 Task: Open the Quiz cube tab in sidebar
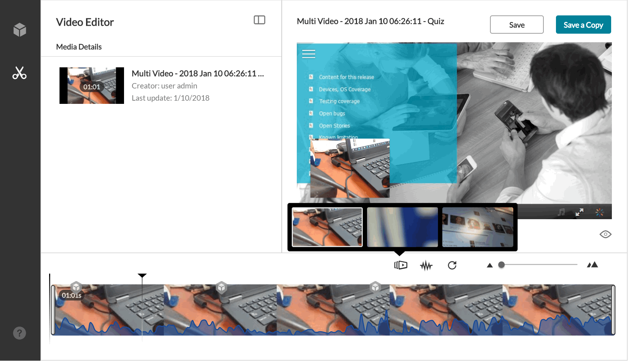coord(20,30)
